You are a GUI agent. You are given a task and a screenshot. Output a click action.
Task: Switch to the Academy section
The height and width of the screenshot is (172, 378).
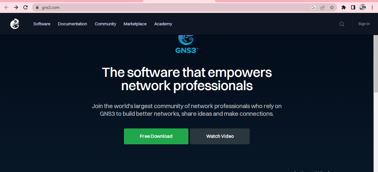click(163, 24)
